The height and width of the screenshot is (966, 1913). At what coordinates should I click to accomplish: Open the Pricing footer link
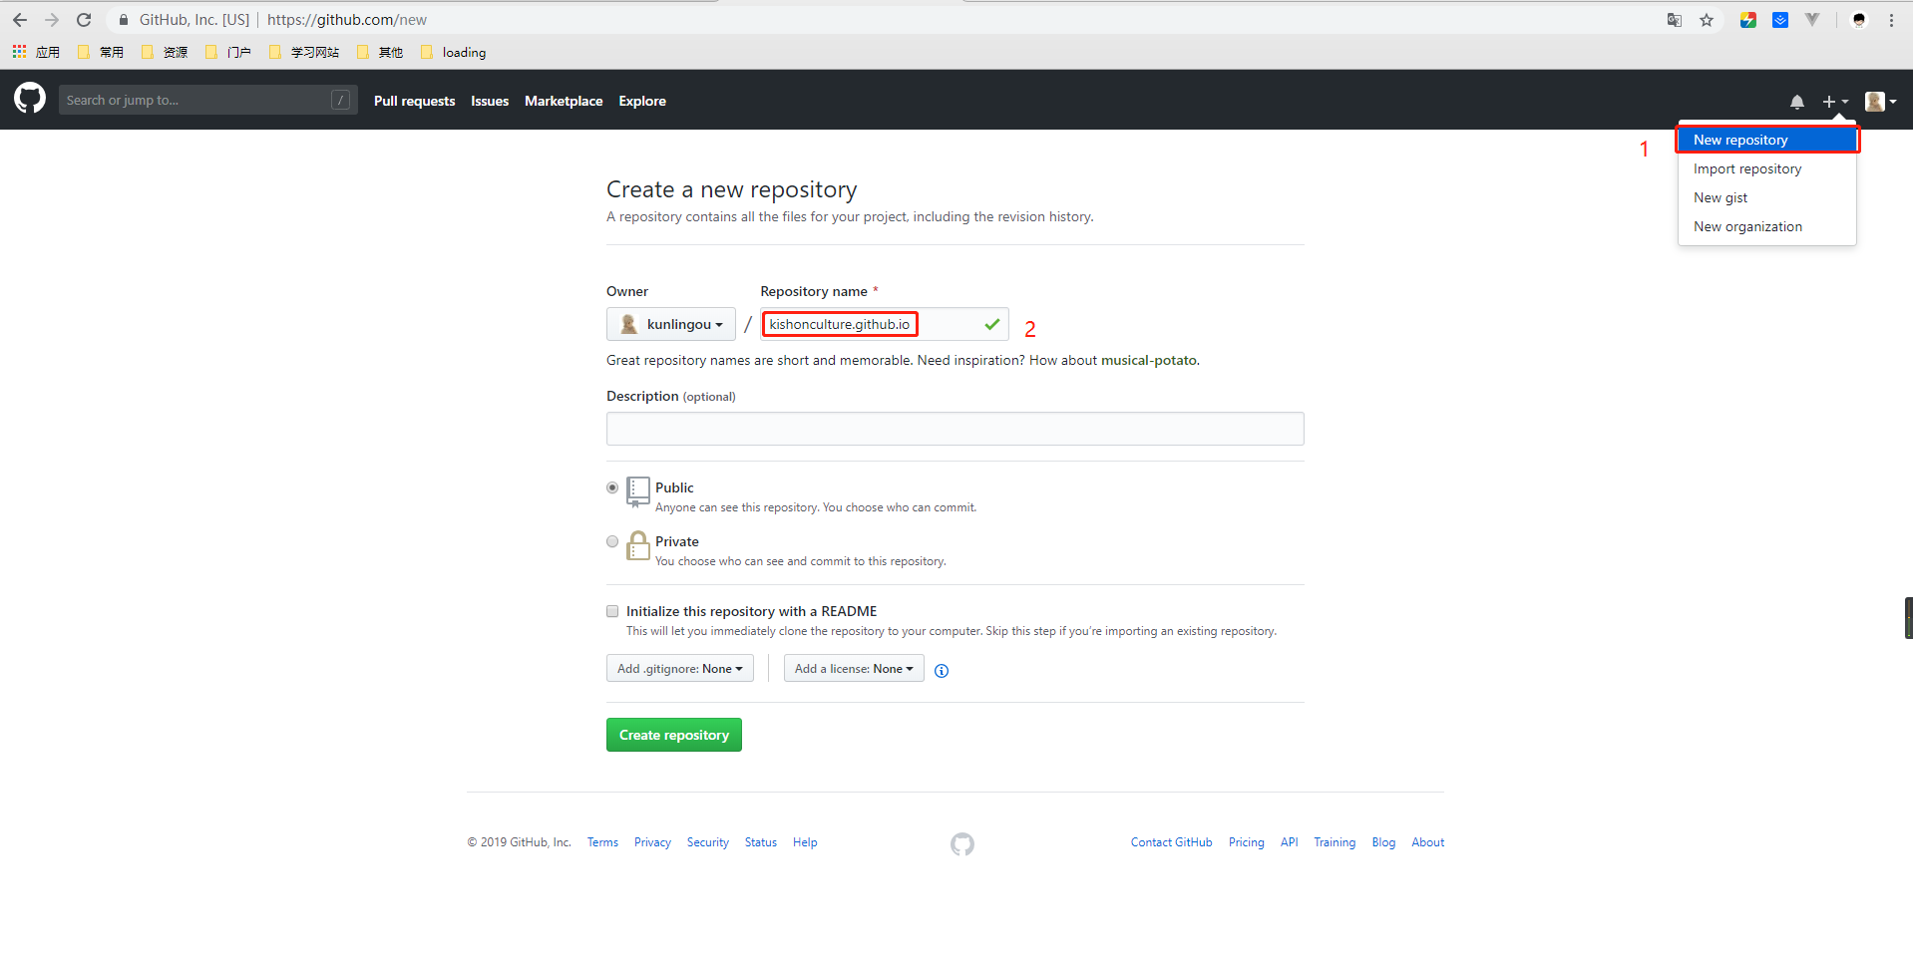(x=1247, y=842)
